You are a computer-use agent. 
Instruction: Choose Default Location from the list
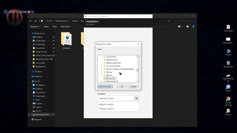106,104
